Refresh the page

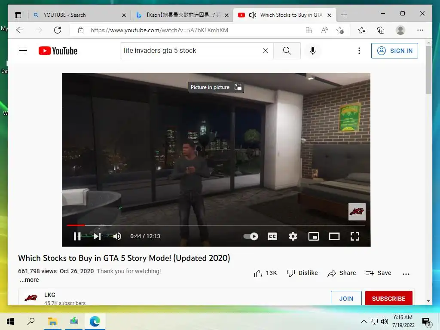[58, 30]
